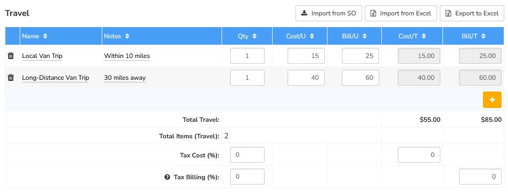The height and width of the screenshot is (192, 508).
Task: Click the orange plus add-row button
Action: 492,100
